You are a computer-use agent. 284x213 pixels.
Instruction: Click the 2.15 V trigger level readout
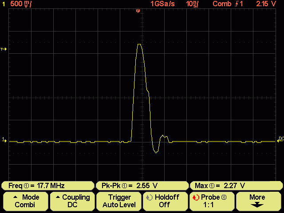point(266,4)
